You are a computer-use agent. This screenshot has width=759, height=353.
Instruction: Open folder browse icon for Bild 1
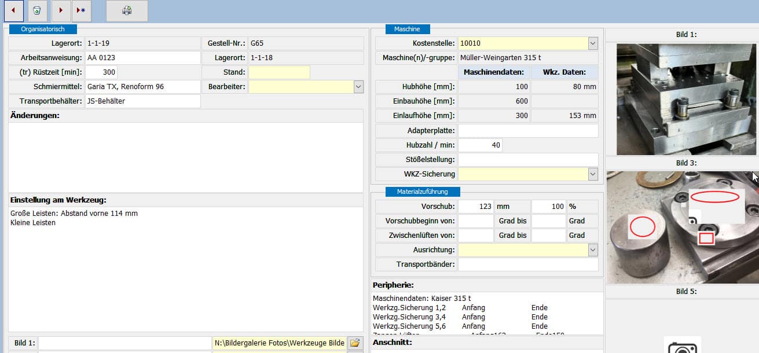(355, 343)
